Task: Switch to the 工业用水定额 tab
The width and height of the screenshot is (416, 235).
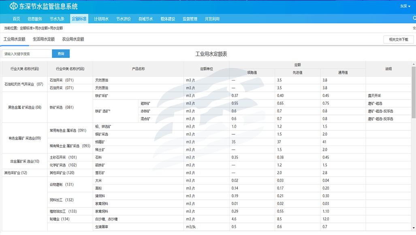Action: 15,39
